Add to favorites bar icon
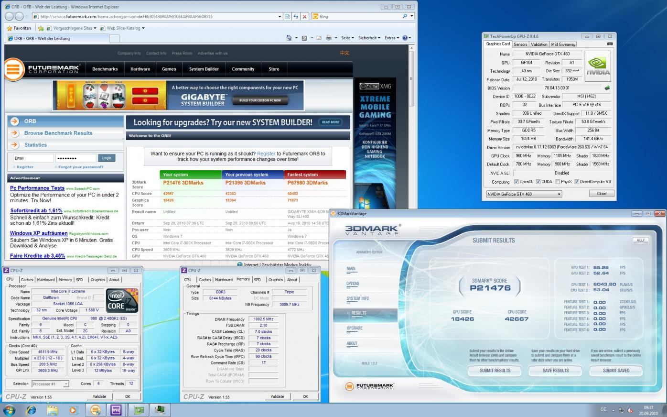 click(41, 28)
